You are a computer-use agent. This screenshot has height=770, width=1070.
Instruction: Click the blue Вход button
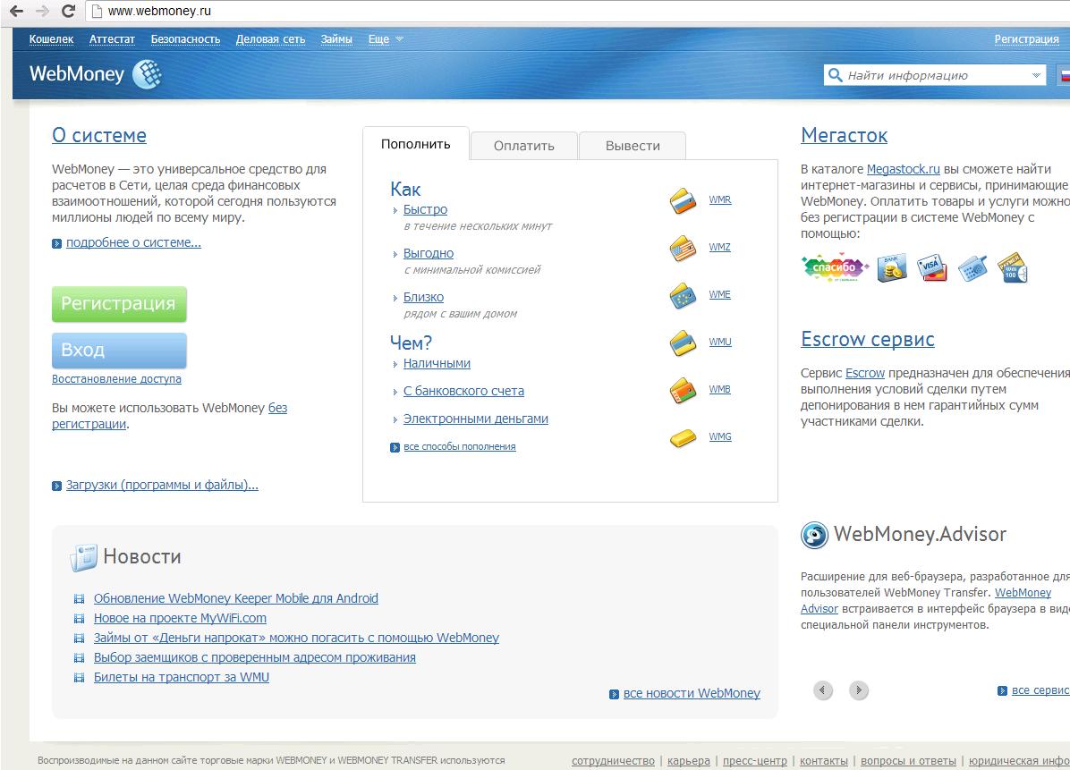119,350
